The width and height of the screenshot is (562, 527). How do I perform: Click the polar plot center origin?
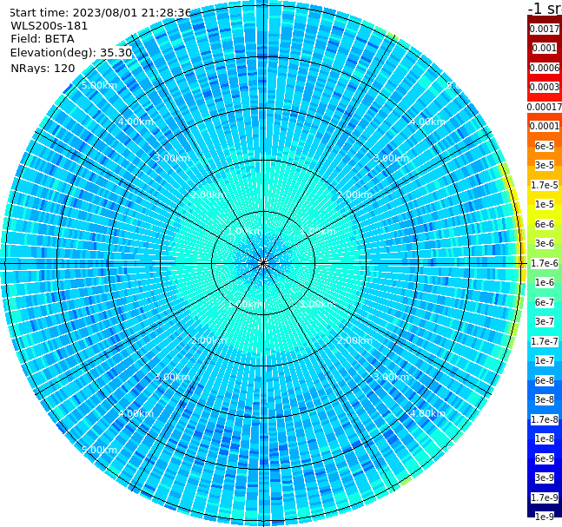(x=263, y=263)
